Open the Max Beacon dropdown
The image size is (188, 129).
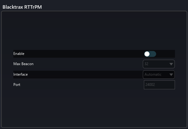(x=158, y=64)
